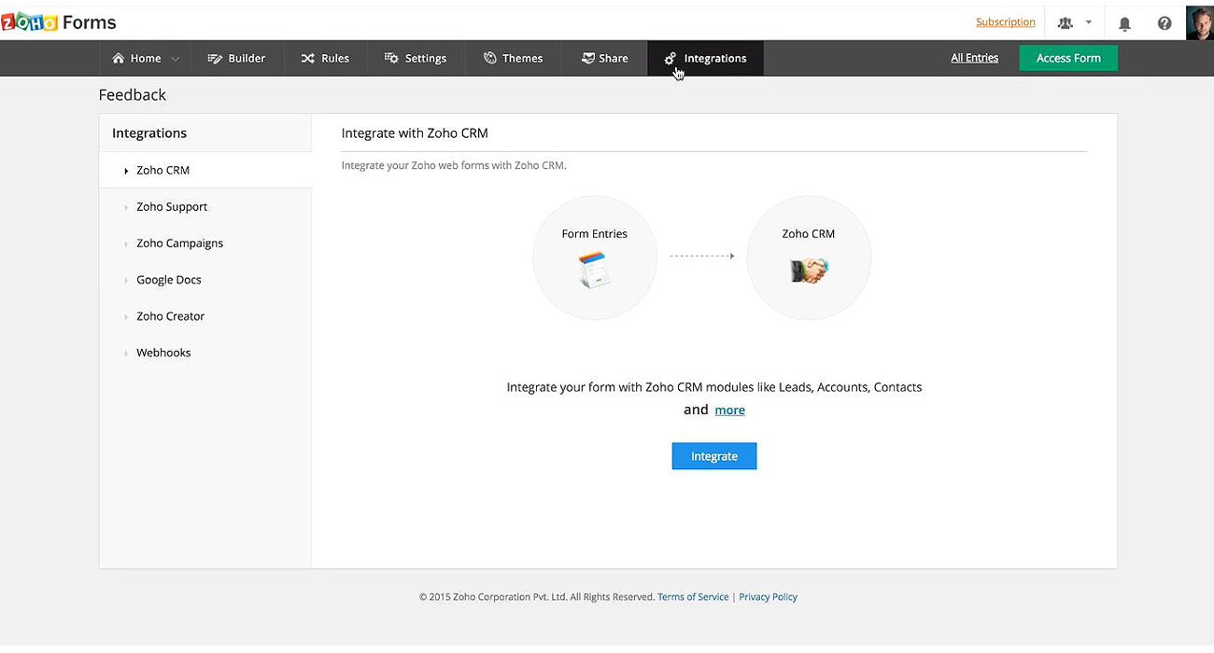The height and width of the screenshot is (653, 1214).
Task: Open the users group dropdown
Action: [1073, 23]
